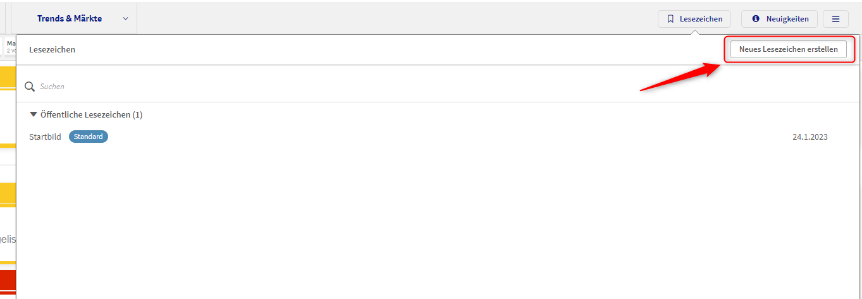Click the blue Standard badge
Viewport: 862px width, 299px height.
click(x=89, y=137)
